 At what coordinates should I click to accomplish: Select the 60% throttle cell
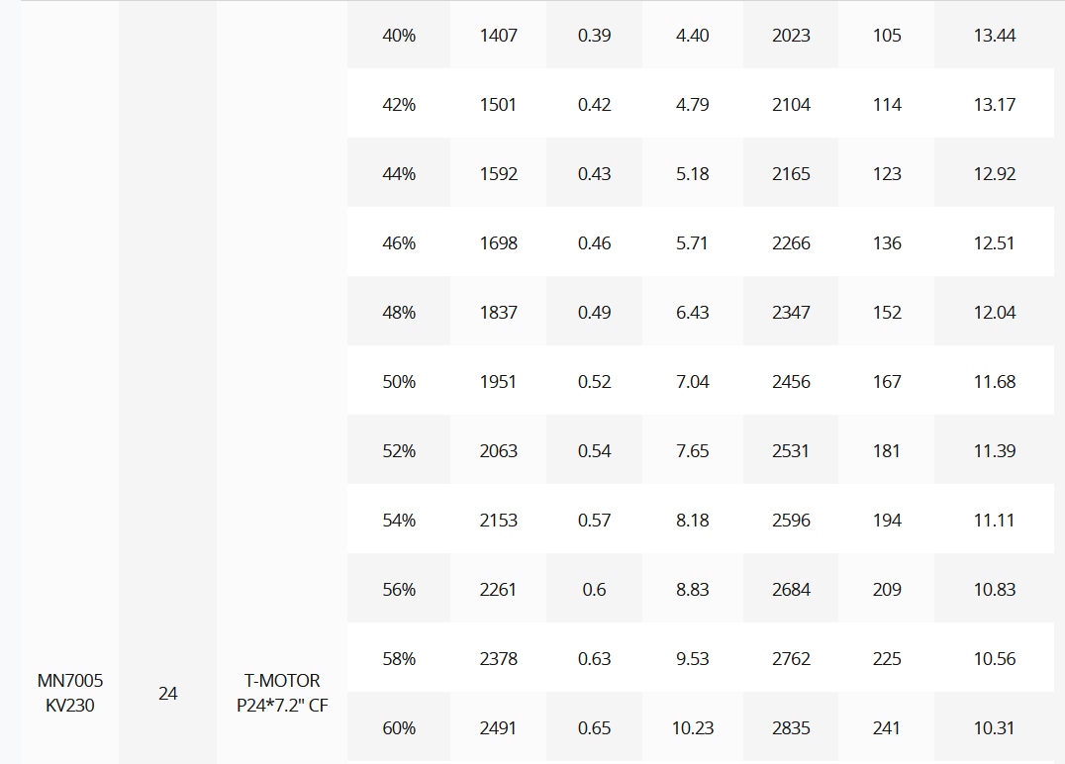399,728
